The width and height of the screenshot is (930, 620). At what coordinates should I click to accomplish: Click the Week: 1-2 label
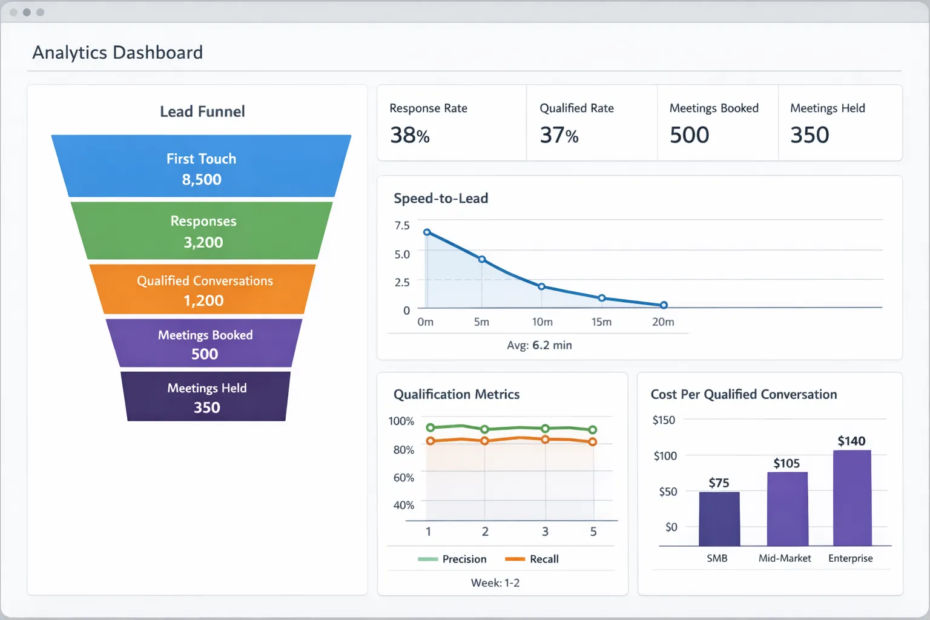pos(495,582)
